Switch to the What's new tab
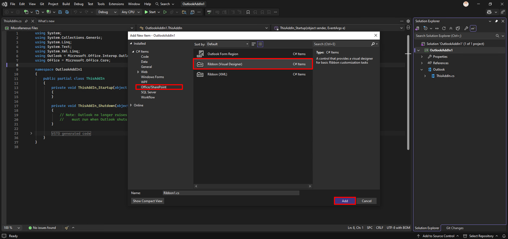The width and height of the screenshot is (508, 239). coord(46,21)
